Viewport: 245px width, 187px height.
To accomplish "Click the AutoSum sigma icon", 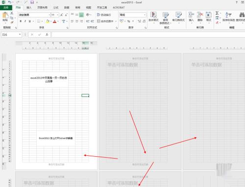I will 217,13.
